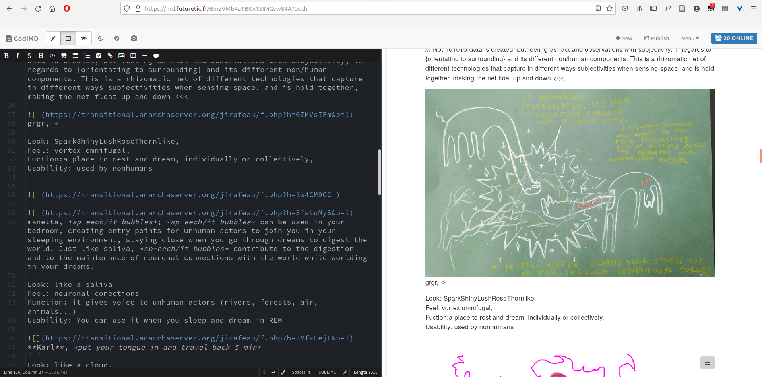Apply italic formatting in editor toolbar
The image size is (762, 377).
click(17, 56)
